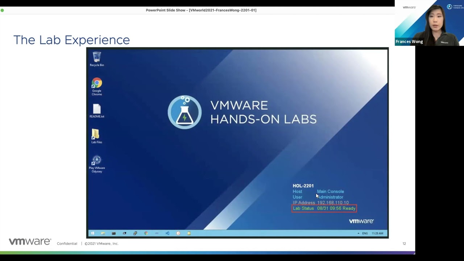Click the PowerPoint Slide Show title bar
The height and width of the screenshot is (261, 464).
(201, 10)
